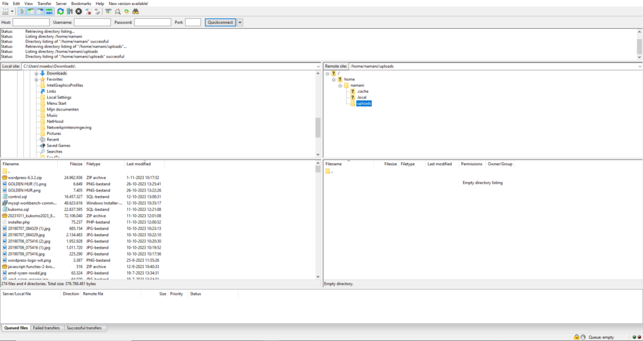Click the Host input field
The image size is (643, 341).
tap(31, 23)
